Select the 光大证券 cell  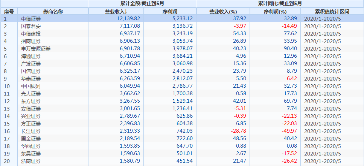(31, 94)
